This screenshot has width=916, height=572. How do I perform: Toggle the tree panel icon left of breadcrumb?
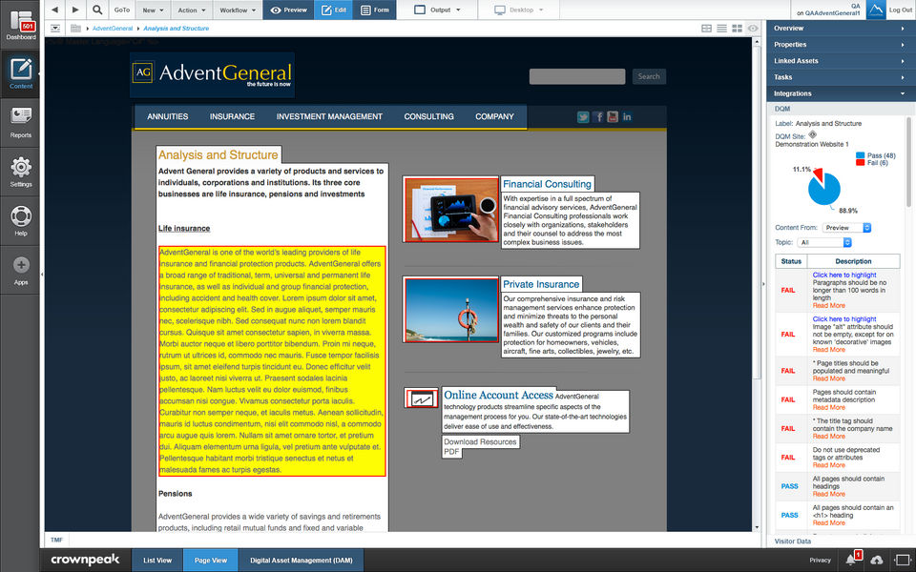pos(55,28)
